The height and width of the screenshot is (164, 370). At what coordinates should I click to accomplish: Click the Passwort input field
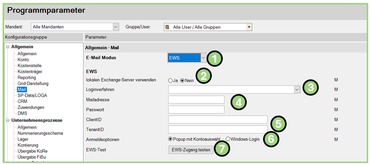[x=196, y=109]
